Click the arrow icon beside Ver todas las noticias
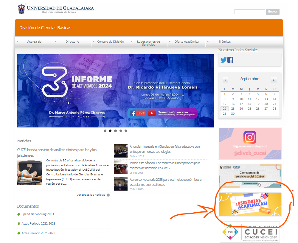 click(108, 195)
